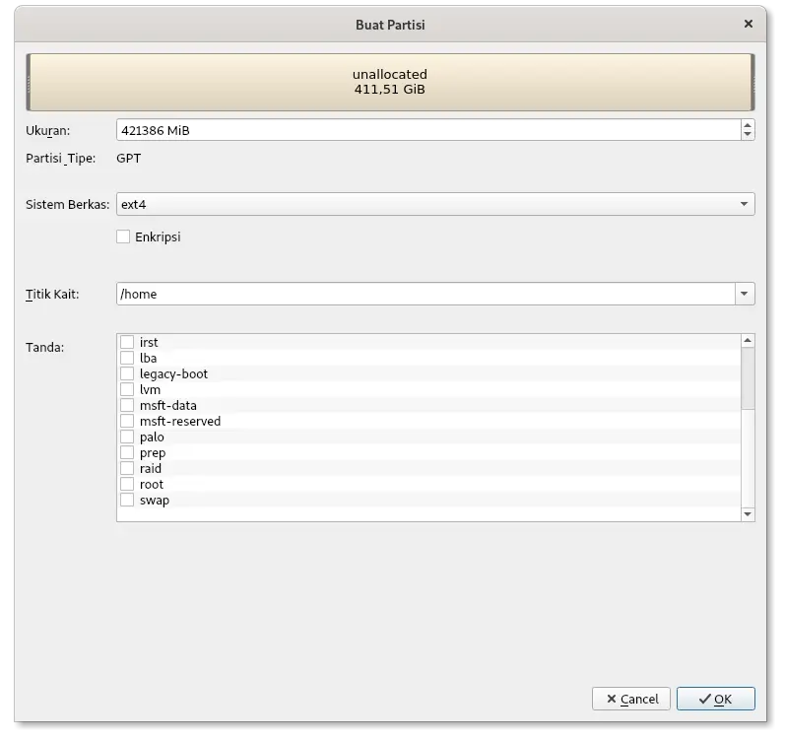Click the GPT partition type value
Screen dimensions: 785x740
(129, 159)
